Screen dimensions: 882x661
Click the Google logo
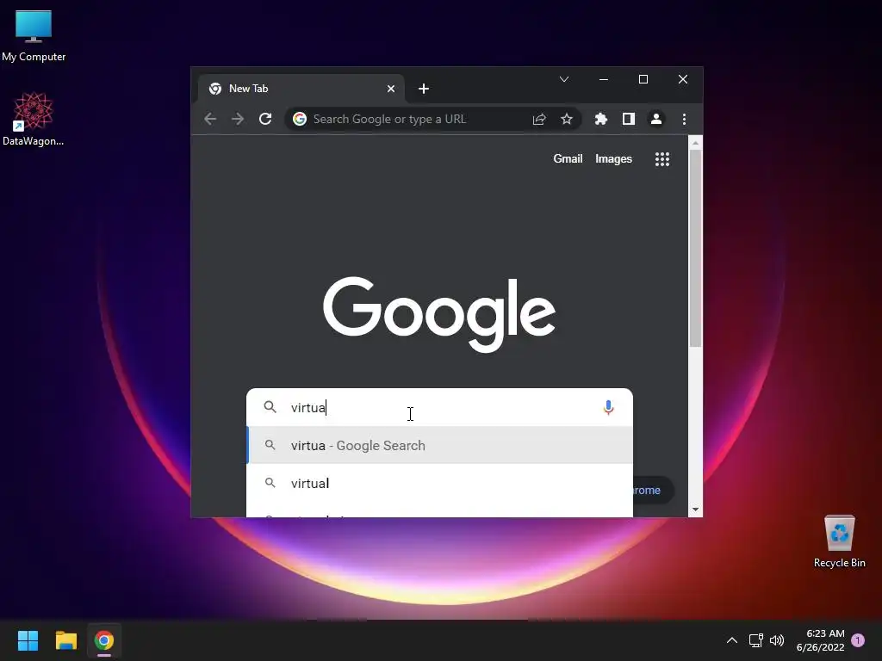[x=439, y=315]
